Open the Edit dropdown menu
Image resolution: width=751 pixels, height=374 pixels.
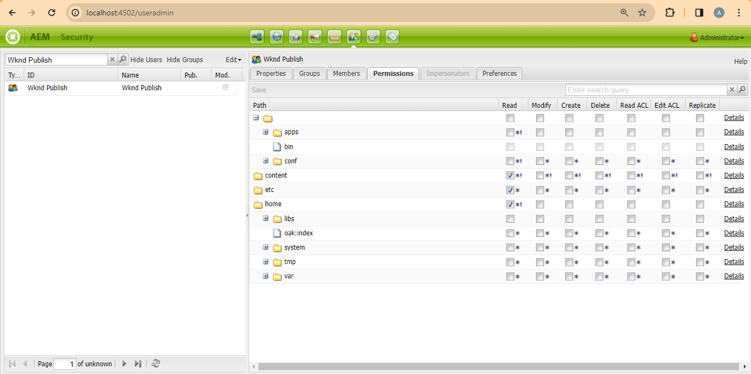pos(234,59)
